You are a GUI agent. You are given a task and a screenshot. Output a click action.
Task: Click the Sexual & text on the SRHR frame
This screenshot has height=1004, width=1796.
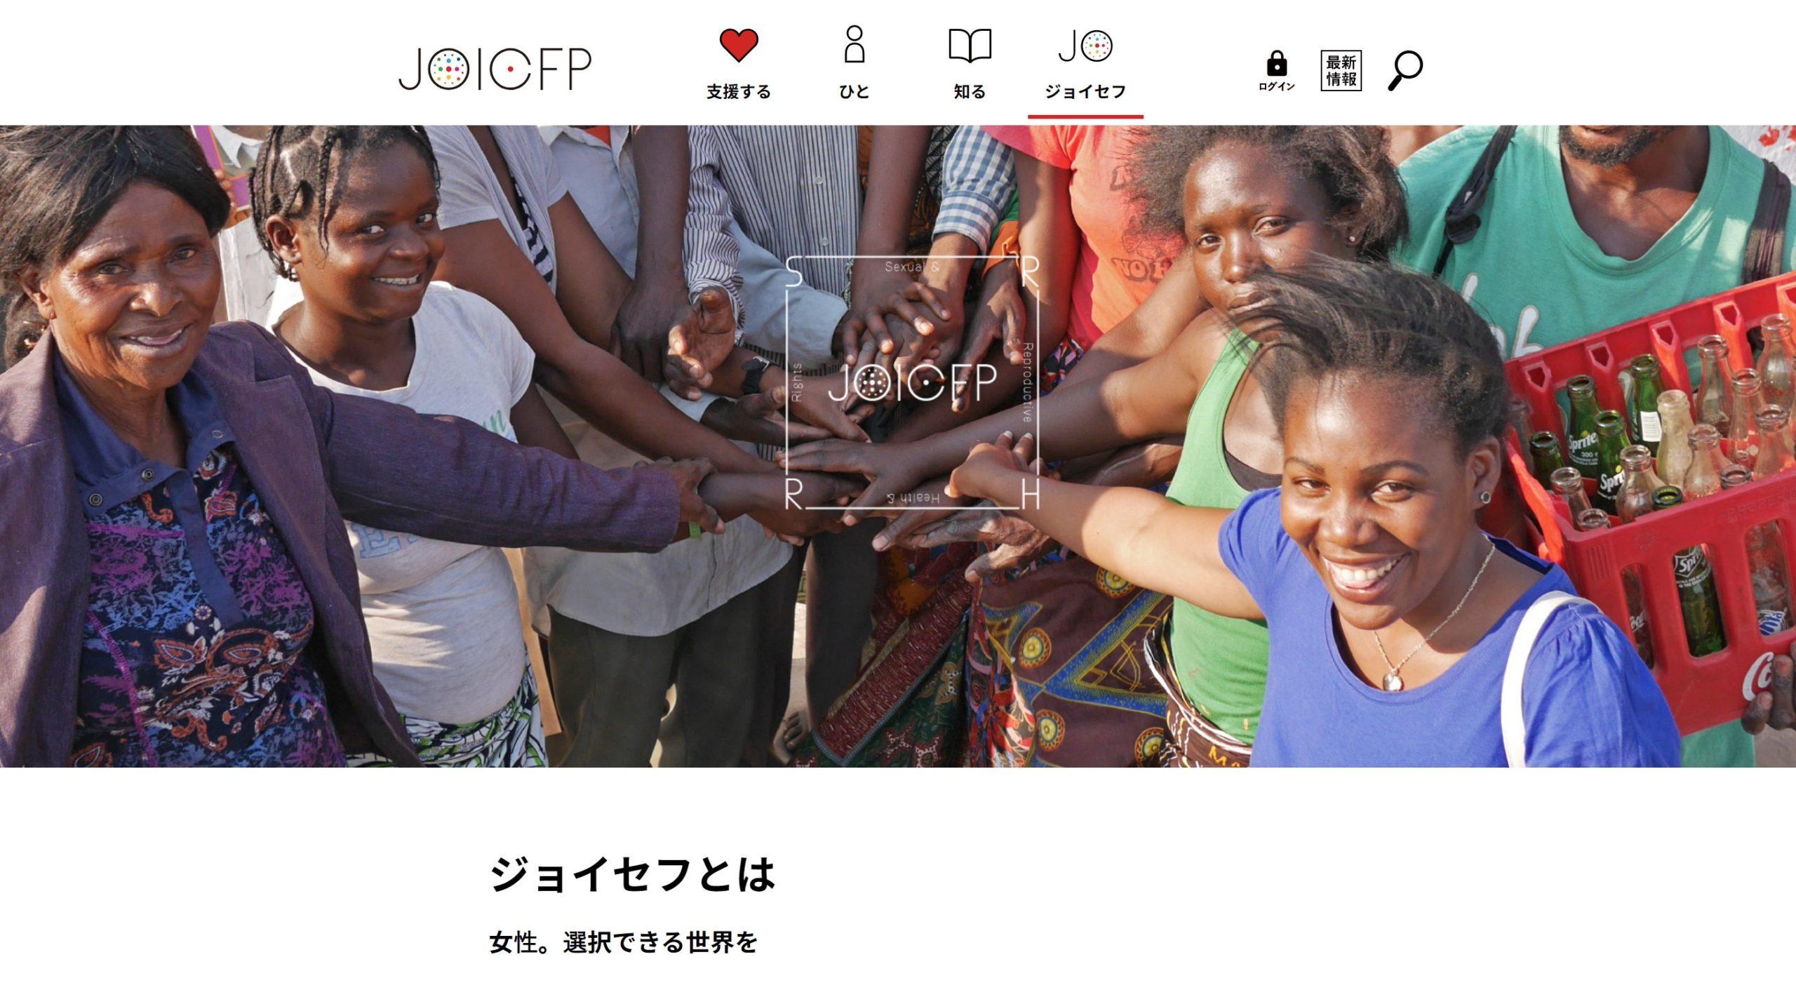911,267
